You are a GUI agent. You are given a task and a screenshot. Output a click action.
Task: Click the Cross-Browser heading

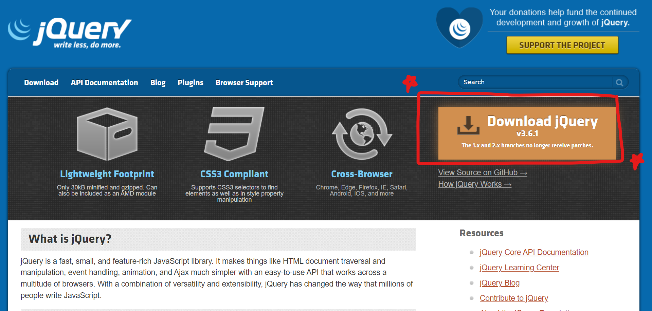(362, 174)
